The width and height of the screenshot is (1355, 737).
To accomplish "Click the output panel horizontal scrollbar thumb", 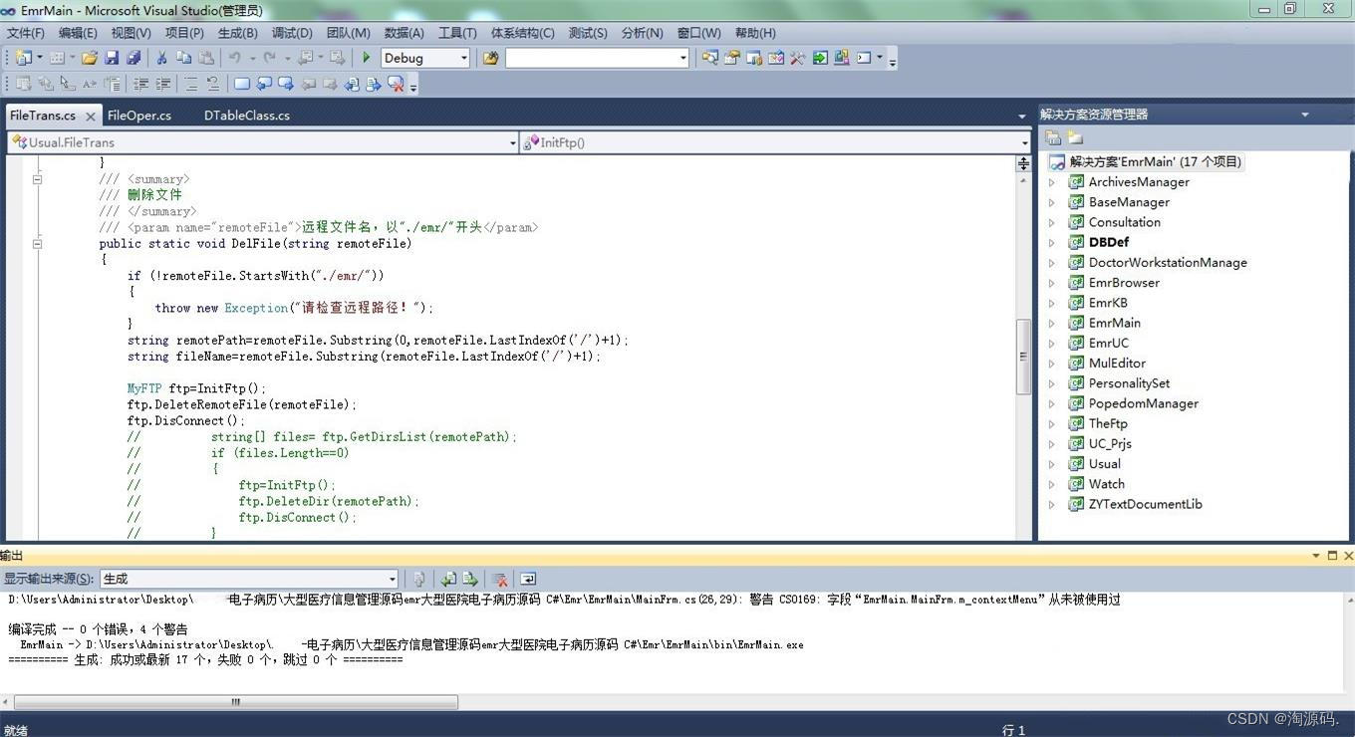I will [x=235, y=702].
